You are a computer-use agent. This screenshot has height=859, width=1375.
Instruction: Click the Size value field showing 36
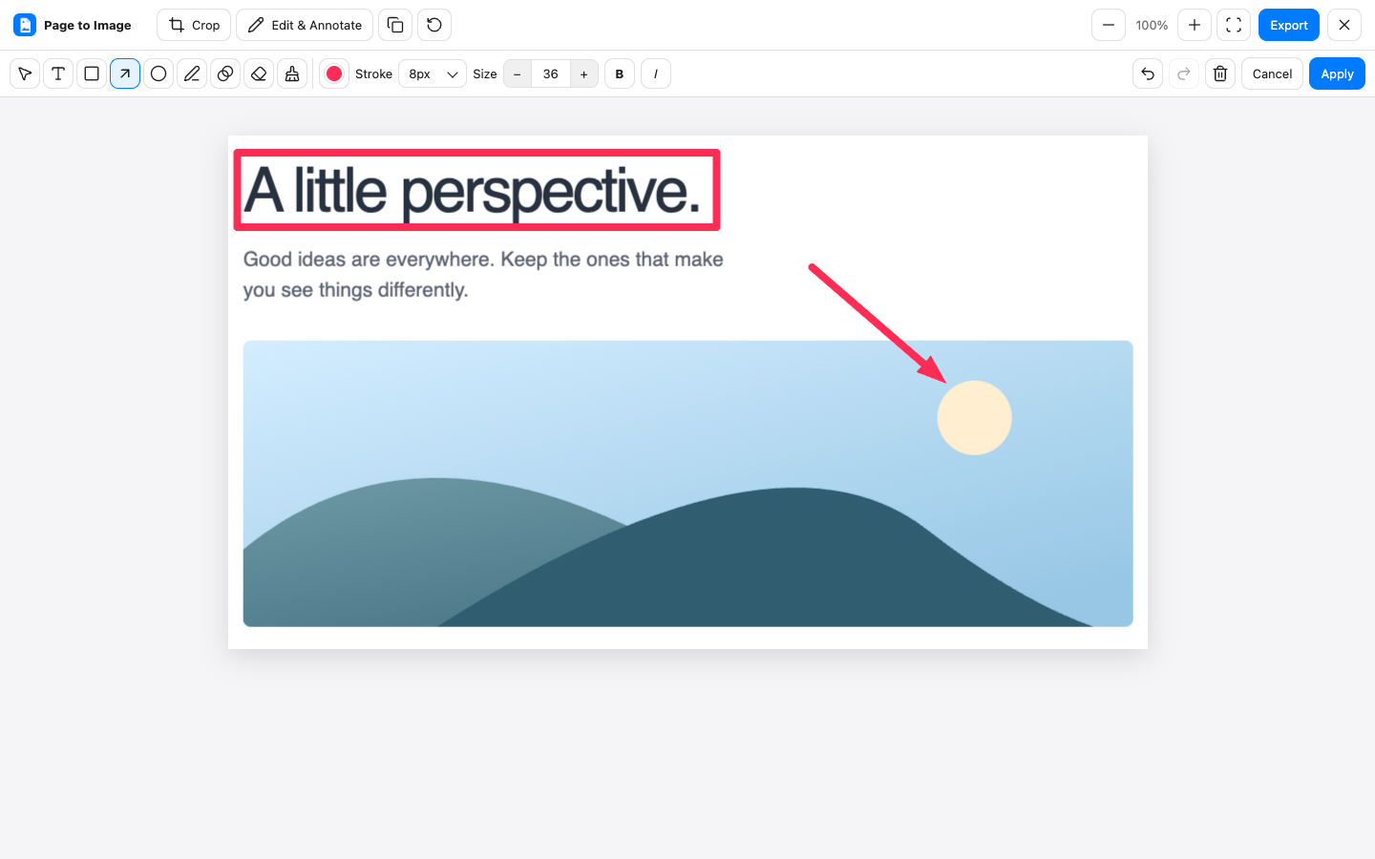pos(551,73)
